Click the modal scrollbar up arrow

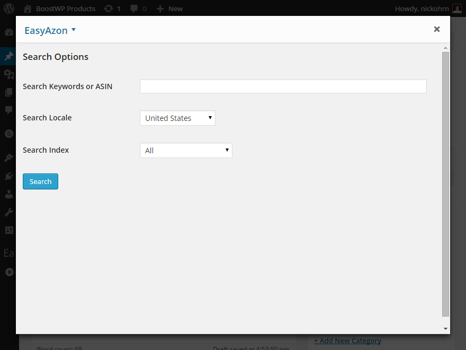pos(445,48)
